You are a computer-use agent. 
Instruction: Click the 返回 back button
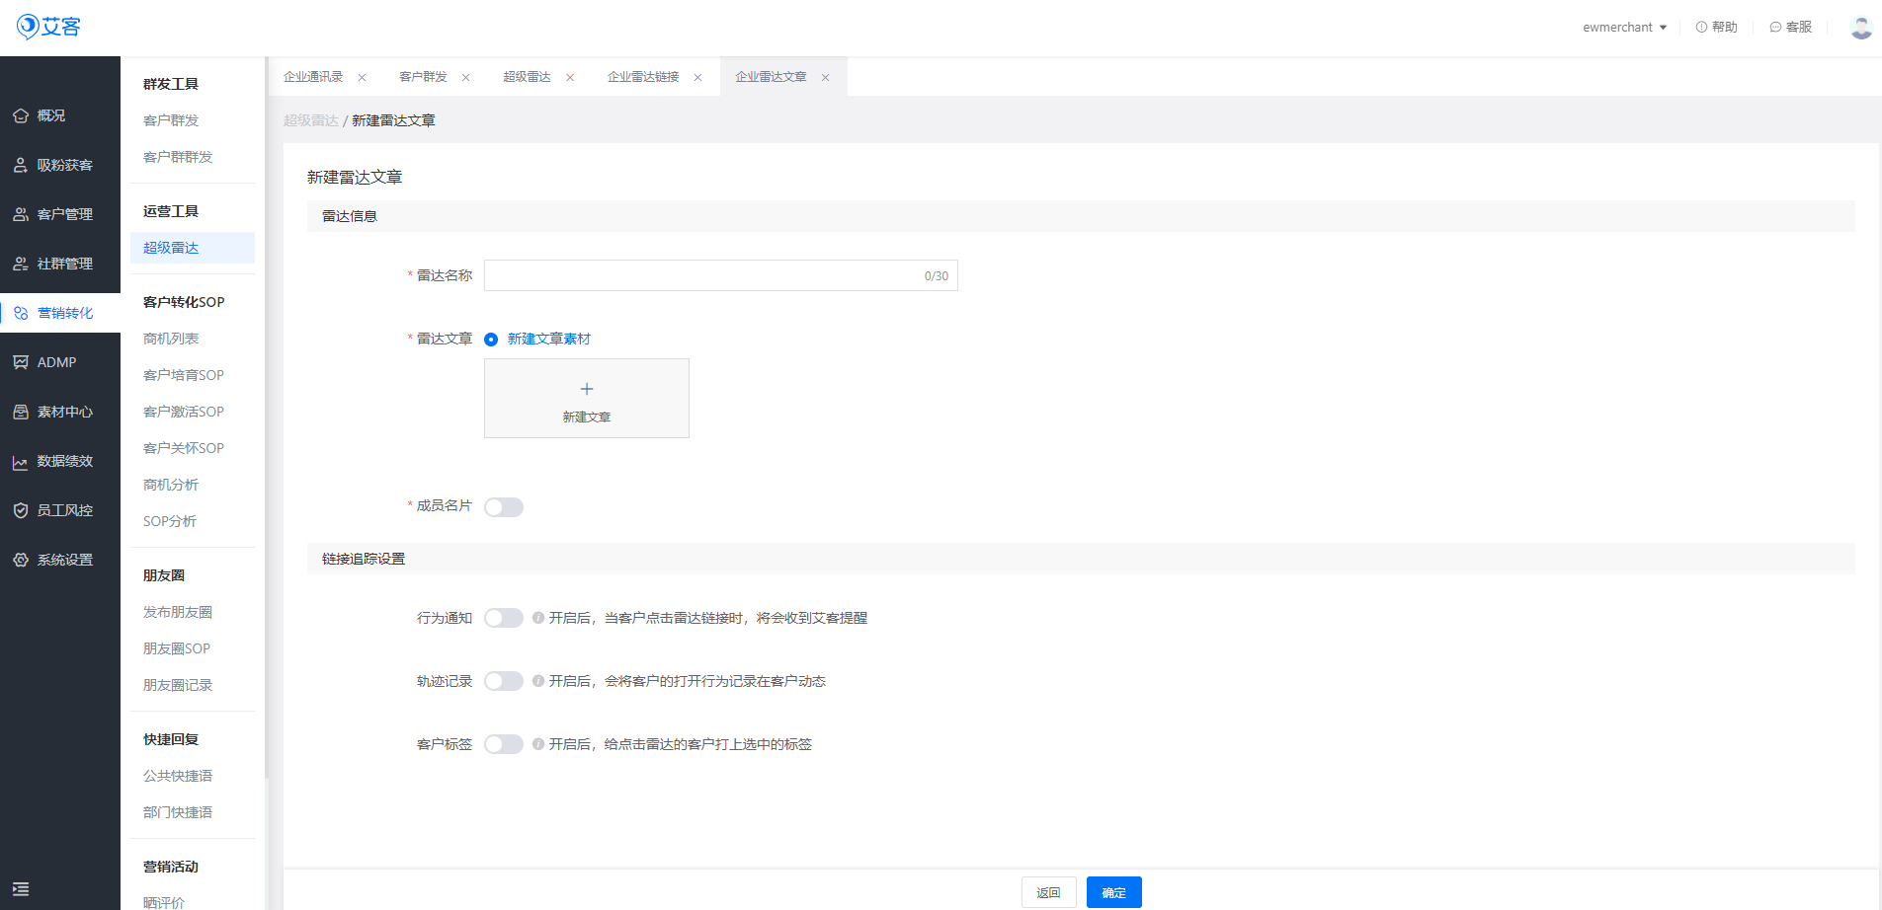[1048, 892]
